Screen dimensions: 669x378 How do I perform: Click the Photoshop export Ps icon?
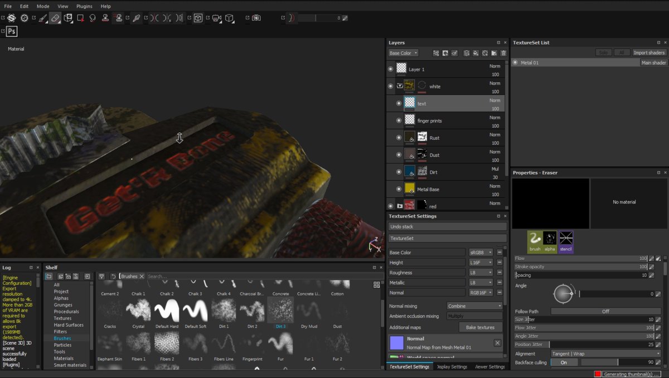tap(12, 31)
